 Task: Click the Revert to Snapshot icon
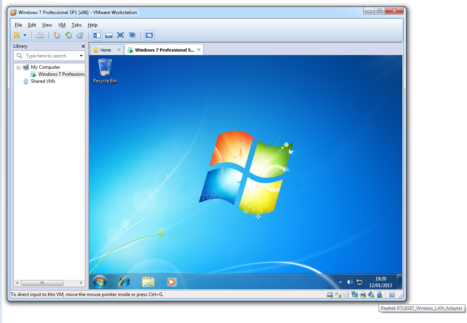click(x=69, y=35)
